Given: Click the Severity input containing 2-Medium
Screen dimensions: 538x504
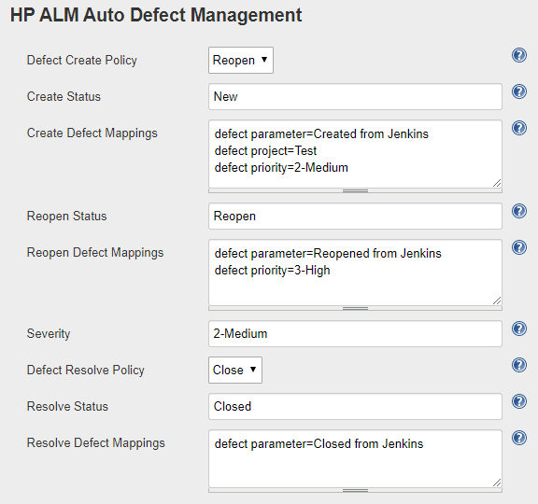Looking at the screenshot, I should coord(355,333).
